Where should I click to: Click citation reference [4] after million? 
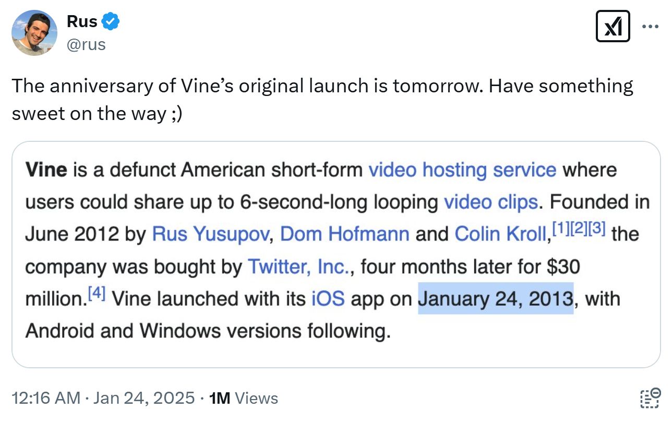(97, 294)
